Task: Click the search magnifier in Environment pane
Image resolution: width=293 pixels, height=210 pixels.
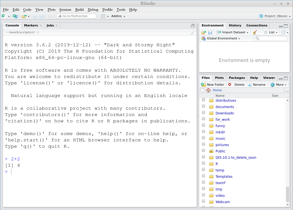Action: [x=257, y=38]
